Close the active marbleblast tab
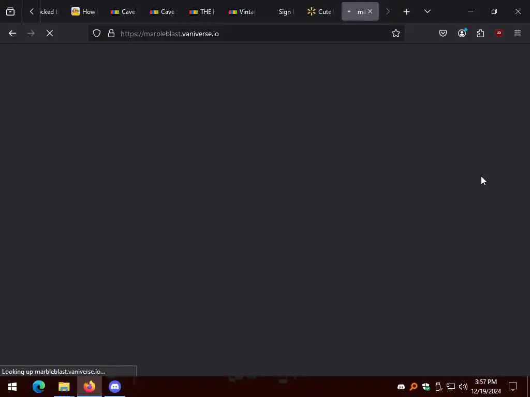 tap(370, 12)
